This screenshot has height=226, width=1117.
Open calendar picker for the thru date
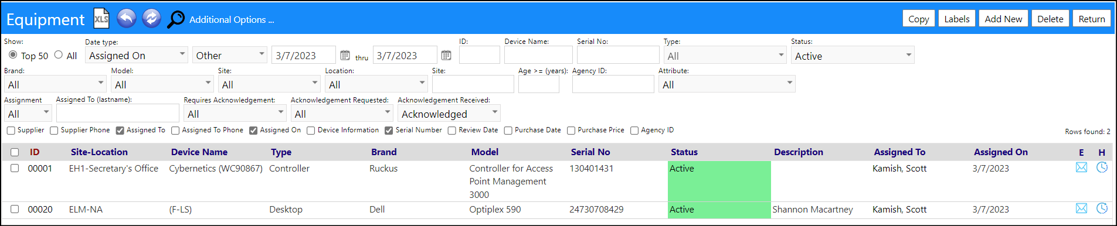[x=446, y=55]
